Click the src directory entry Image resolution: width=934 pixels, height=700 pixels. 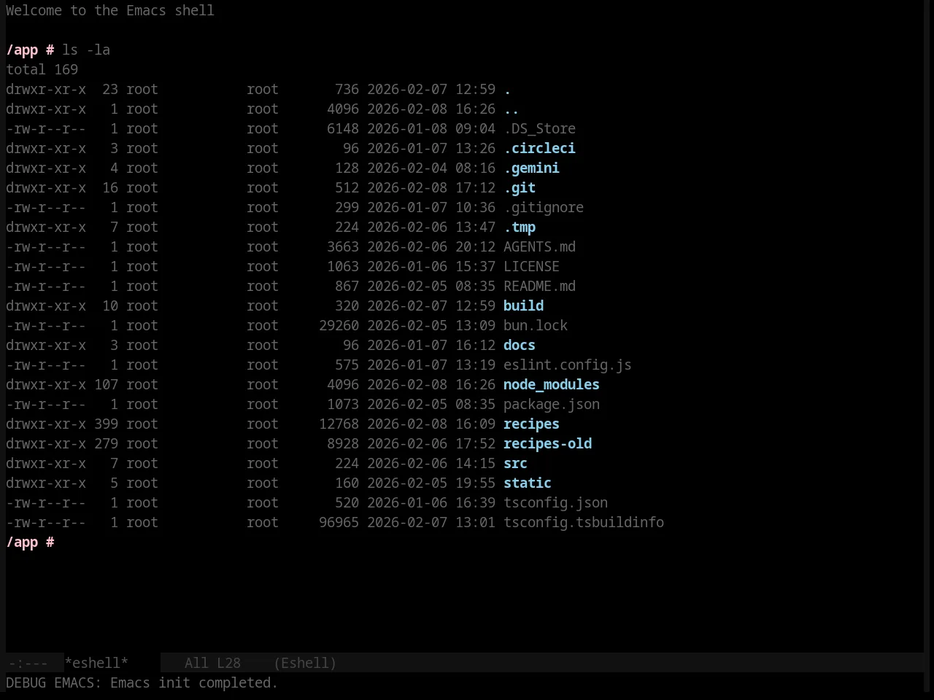515,463
